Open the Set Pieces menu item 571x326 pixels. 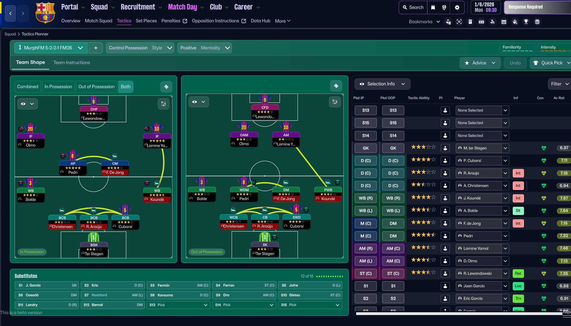click(146, 21)
